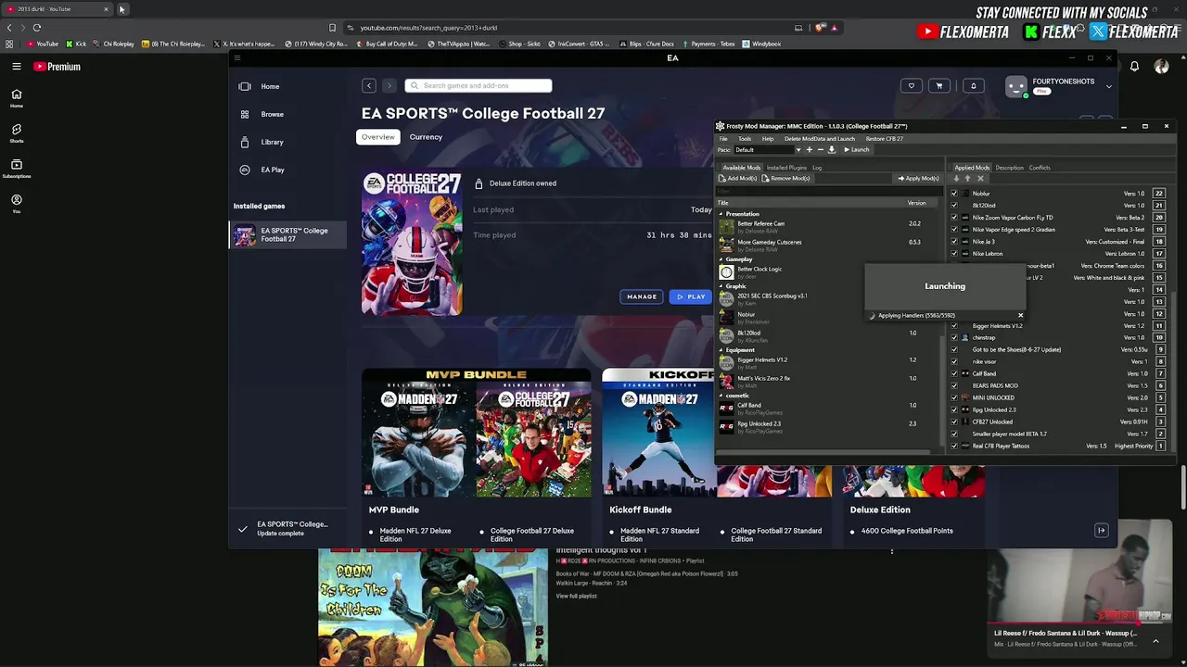This screenshot has width=1187, height=667.
Task: Cancel the Applying Handlers launch progress
Action: [x=1020, y=315]
